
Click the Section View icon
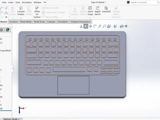tap(122, 26)
